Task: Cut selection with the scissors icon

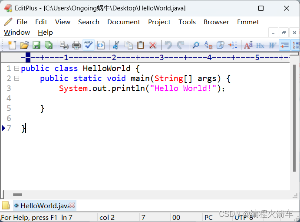Action: pos(116,45)
